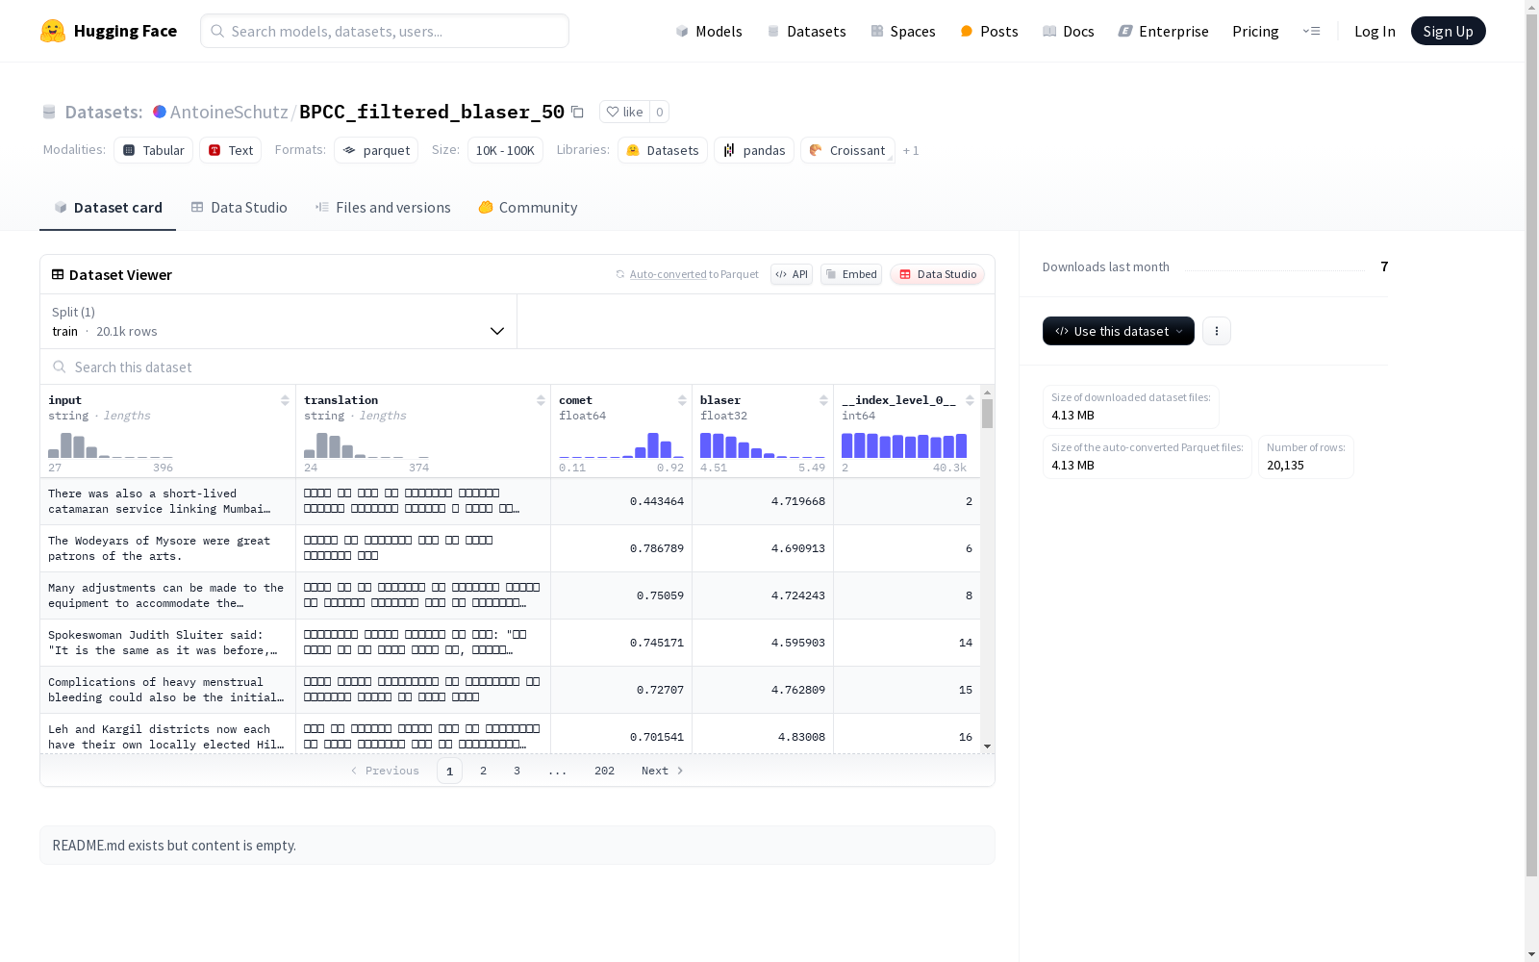This screenshot has height=962, width=1539.
Task: Filter by parquet format tag
Action: click(x=376, y=150)
